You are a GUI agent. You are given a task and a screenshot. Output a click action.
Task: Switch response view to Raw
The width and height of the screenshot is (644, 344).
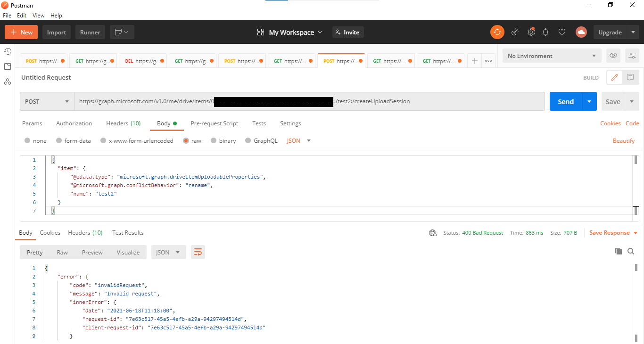62,252
